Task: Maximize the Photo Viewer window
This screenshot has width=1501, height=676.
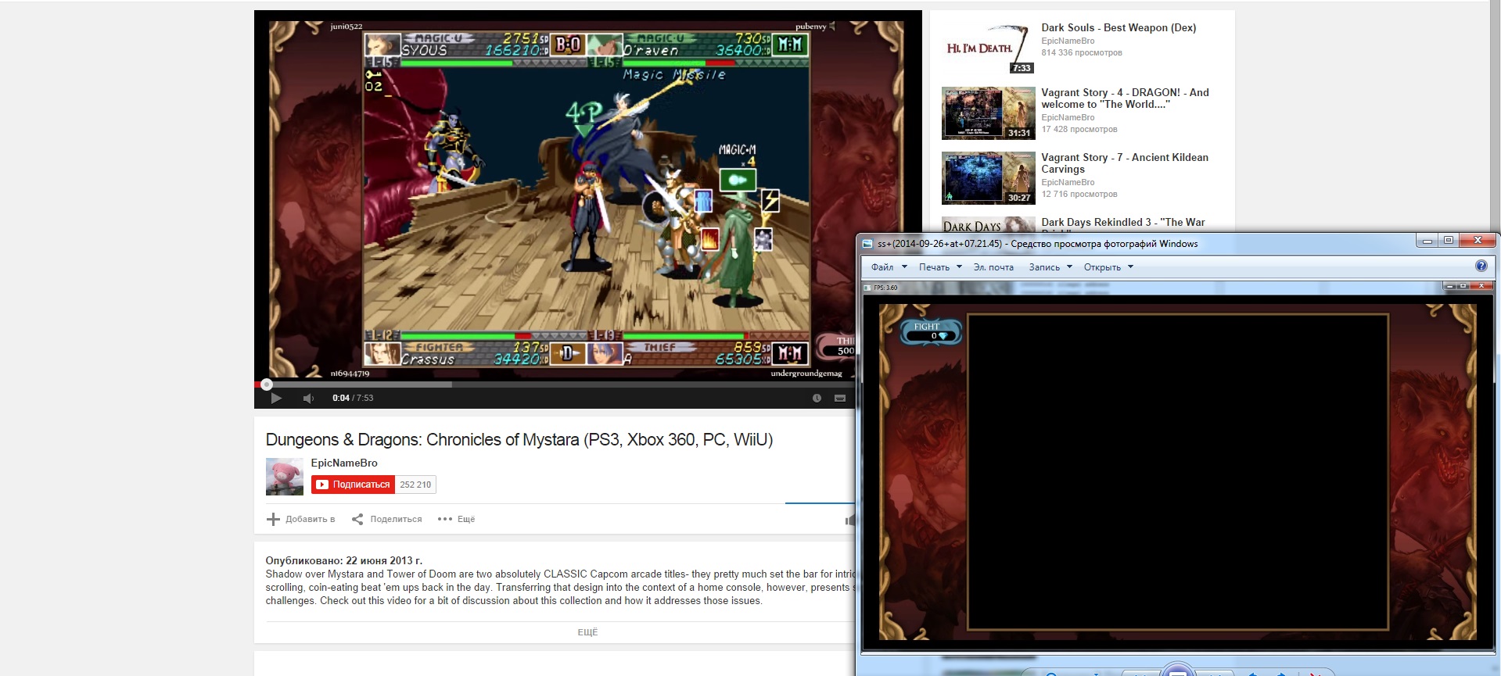Action: click(x=1449, y=241)
